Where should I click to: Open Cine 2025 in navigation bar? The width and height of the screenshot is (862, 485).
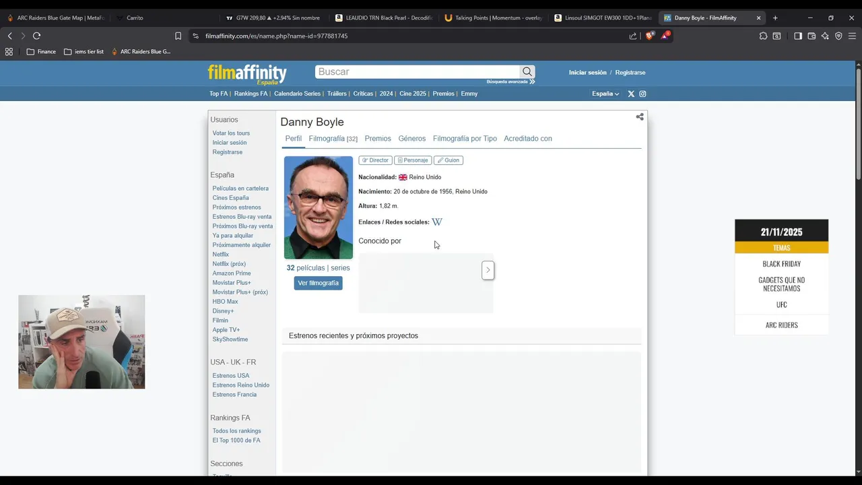[413, 94]
